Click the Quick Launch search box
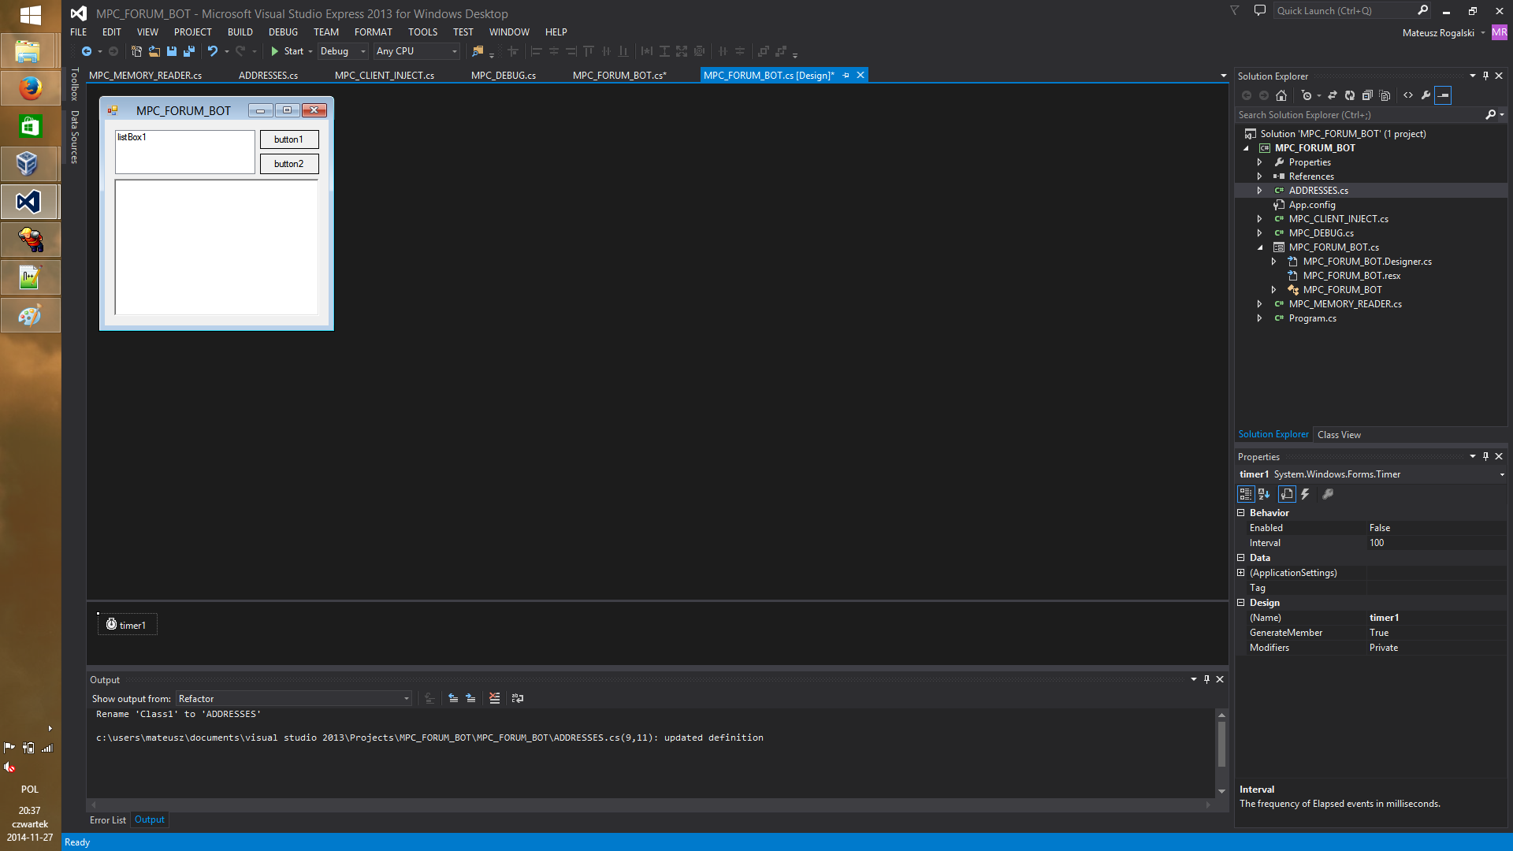Image resolution: width=1513 pixels, height=851 pixels. (1353, 11)
